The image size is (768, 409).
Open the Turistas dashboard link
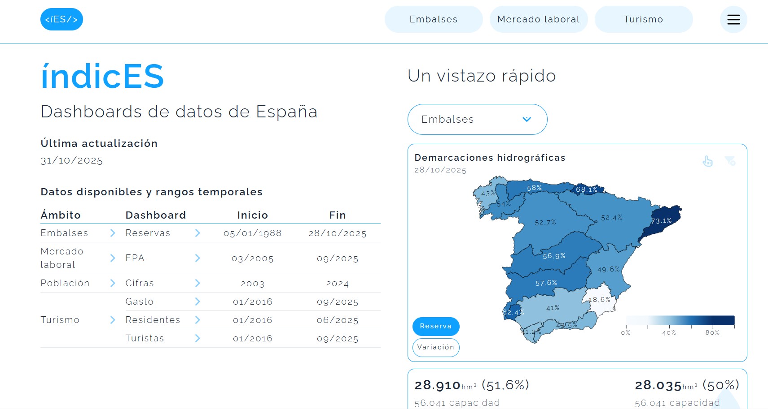click(x=145, y=338)
